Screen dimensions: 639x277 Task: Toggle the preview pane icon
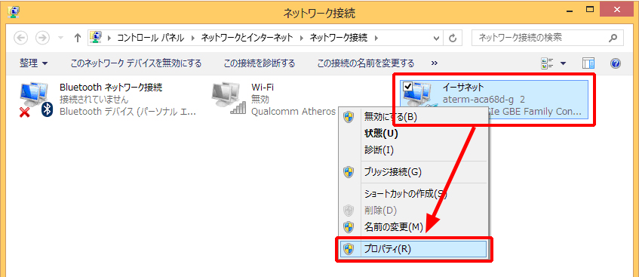point(588,63)
